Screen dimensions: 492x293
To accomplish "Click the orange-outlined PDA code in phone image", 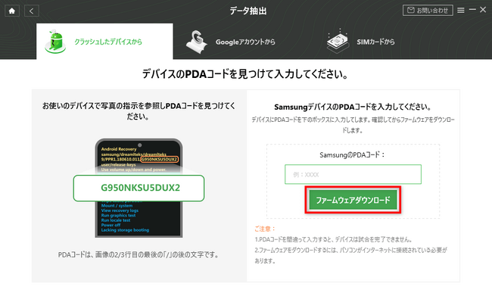I will click(x=160, y=159).
